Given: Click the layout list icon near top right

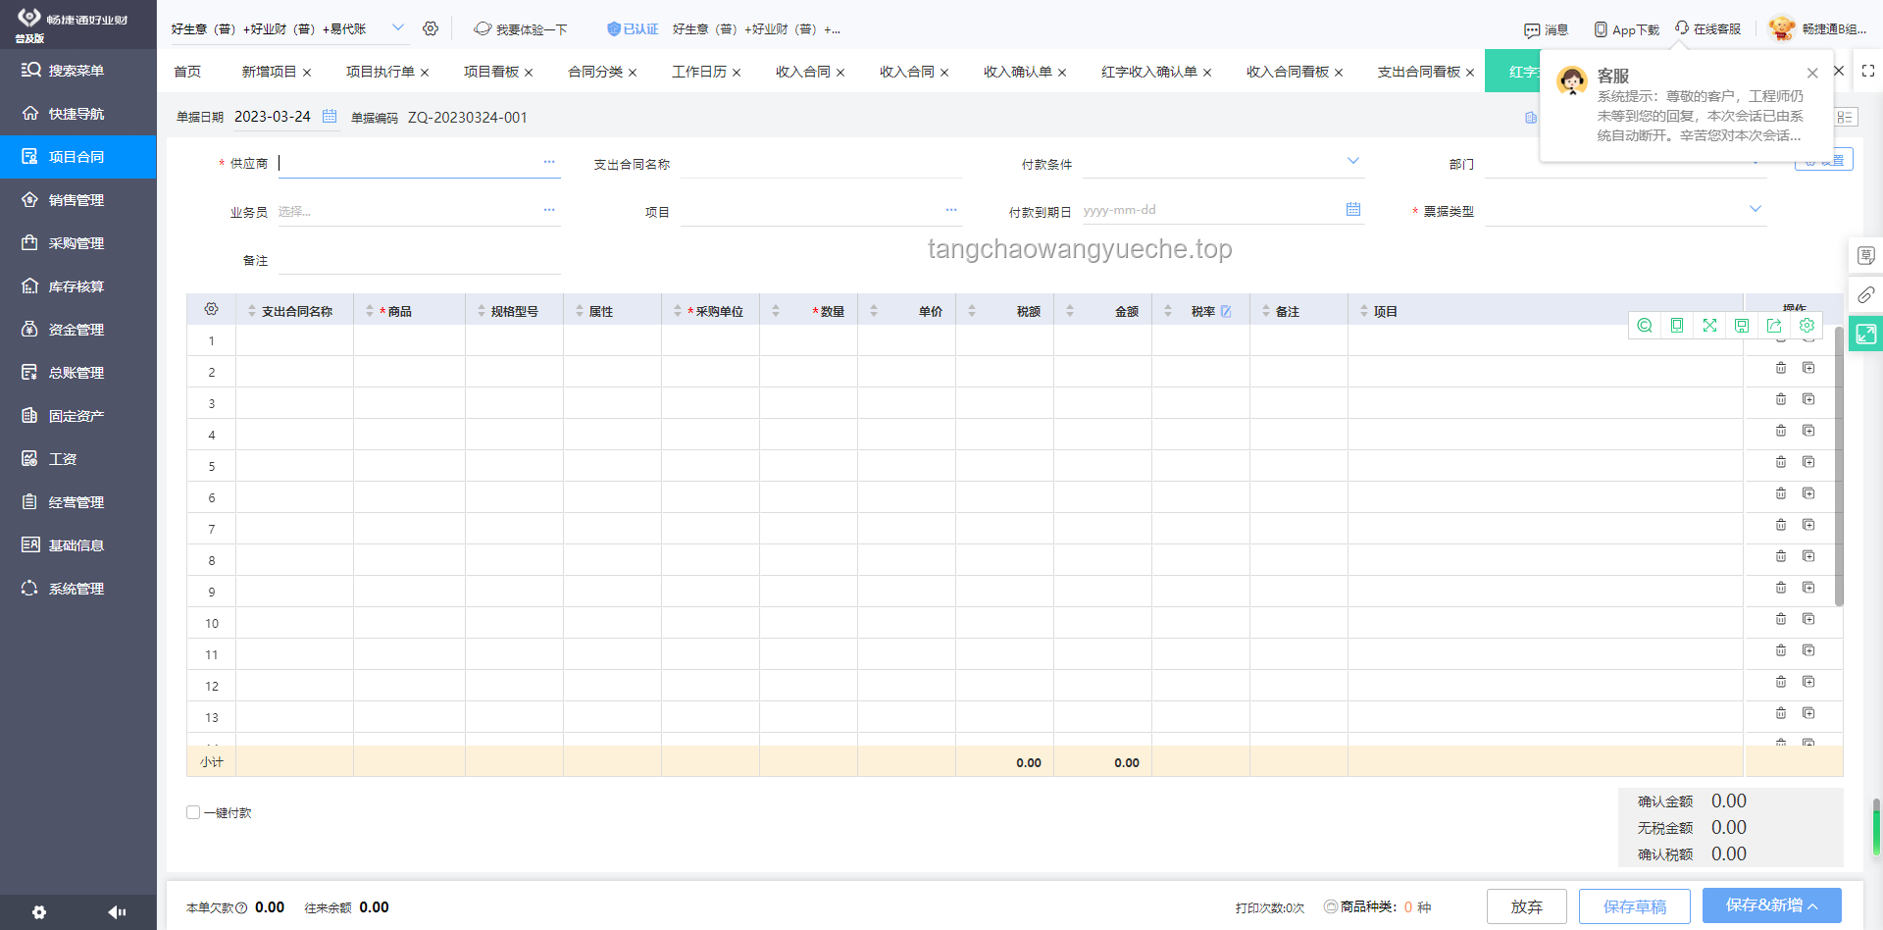Looking at the screenshot, I should click(x=1845, y=118).
